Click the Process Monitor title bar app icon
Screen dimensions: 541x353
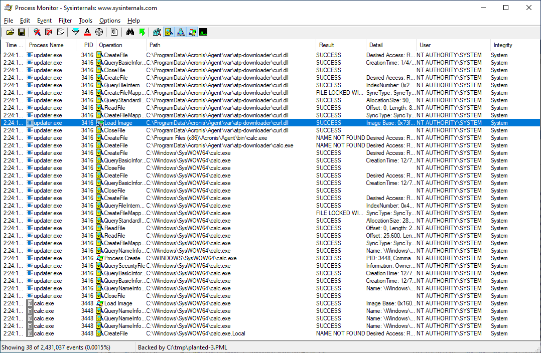click(x=8, y=8)
